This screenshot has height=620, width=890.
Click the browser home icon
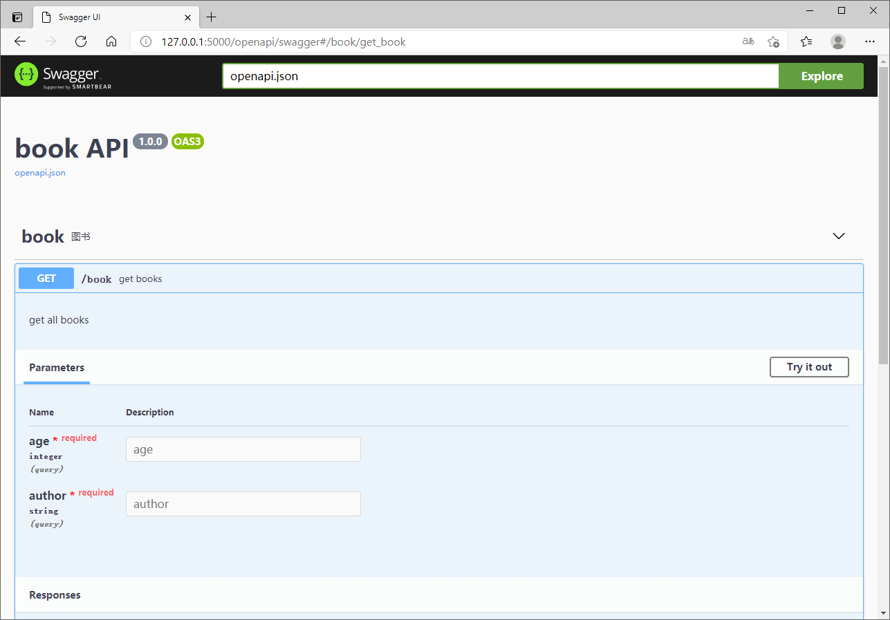[111, 41]
